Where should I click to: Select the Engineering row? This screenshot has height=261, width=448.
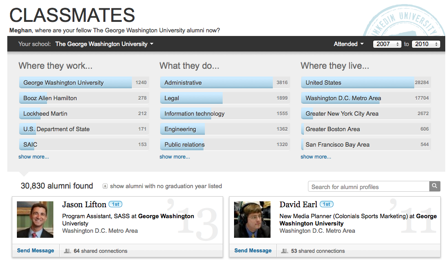coord(225,129)
